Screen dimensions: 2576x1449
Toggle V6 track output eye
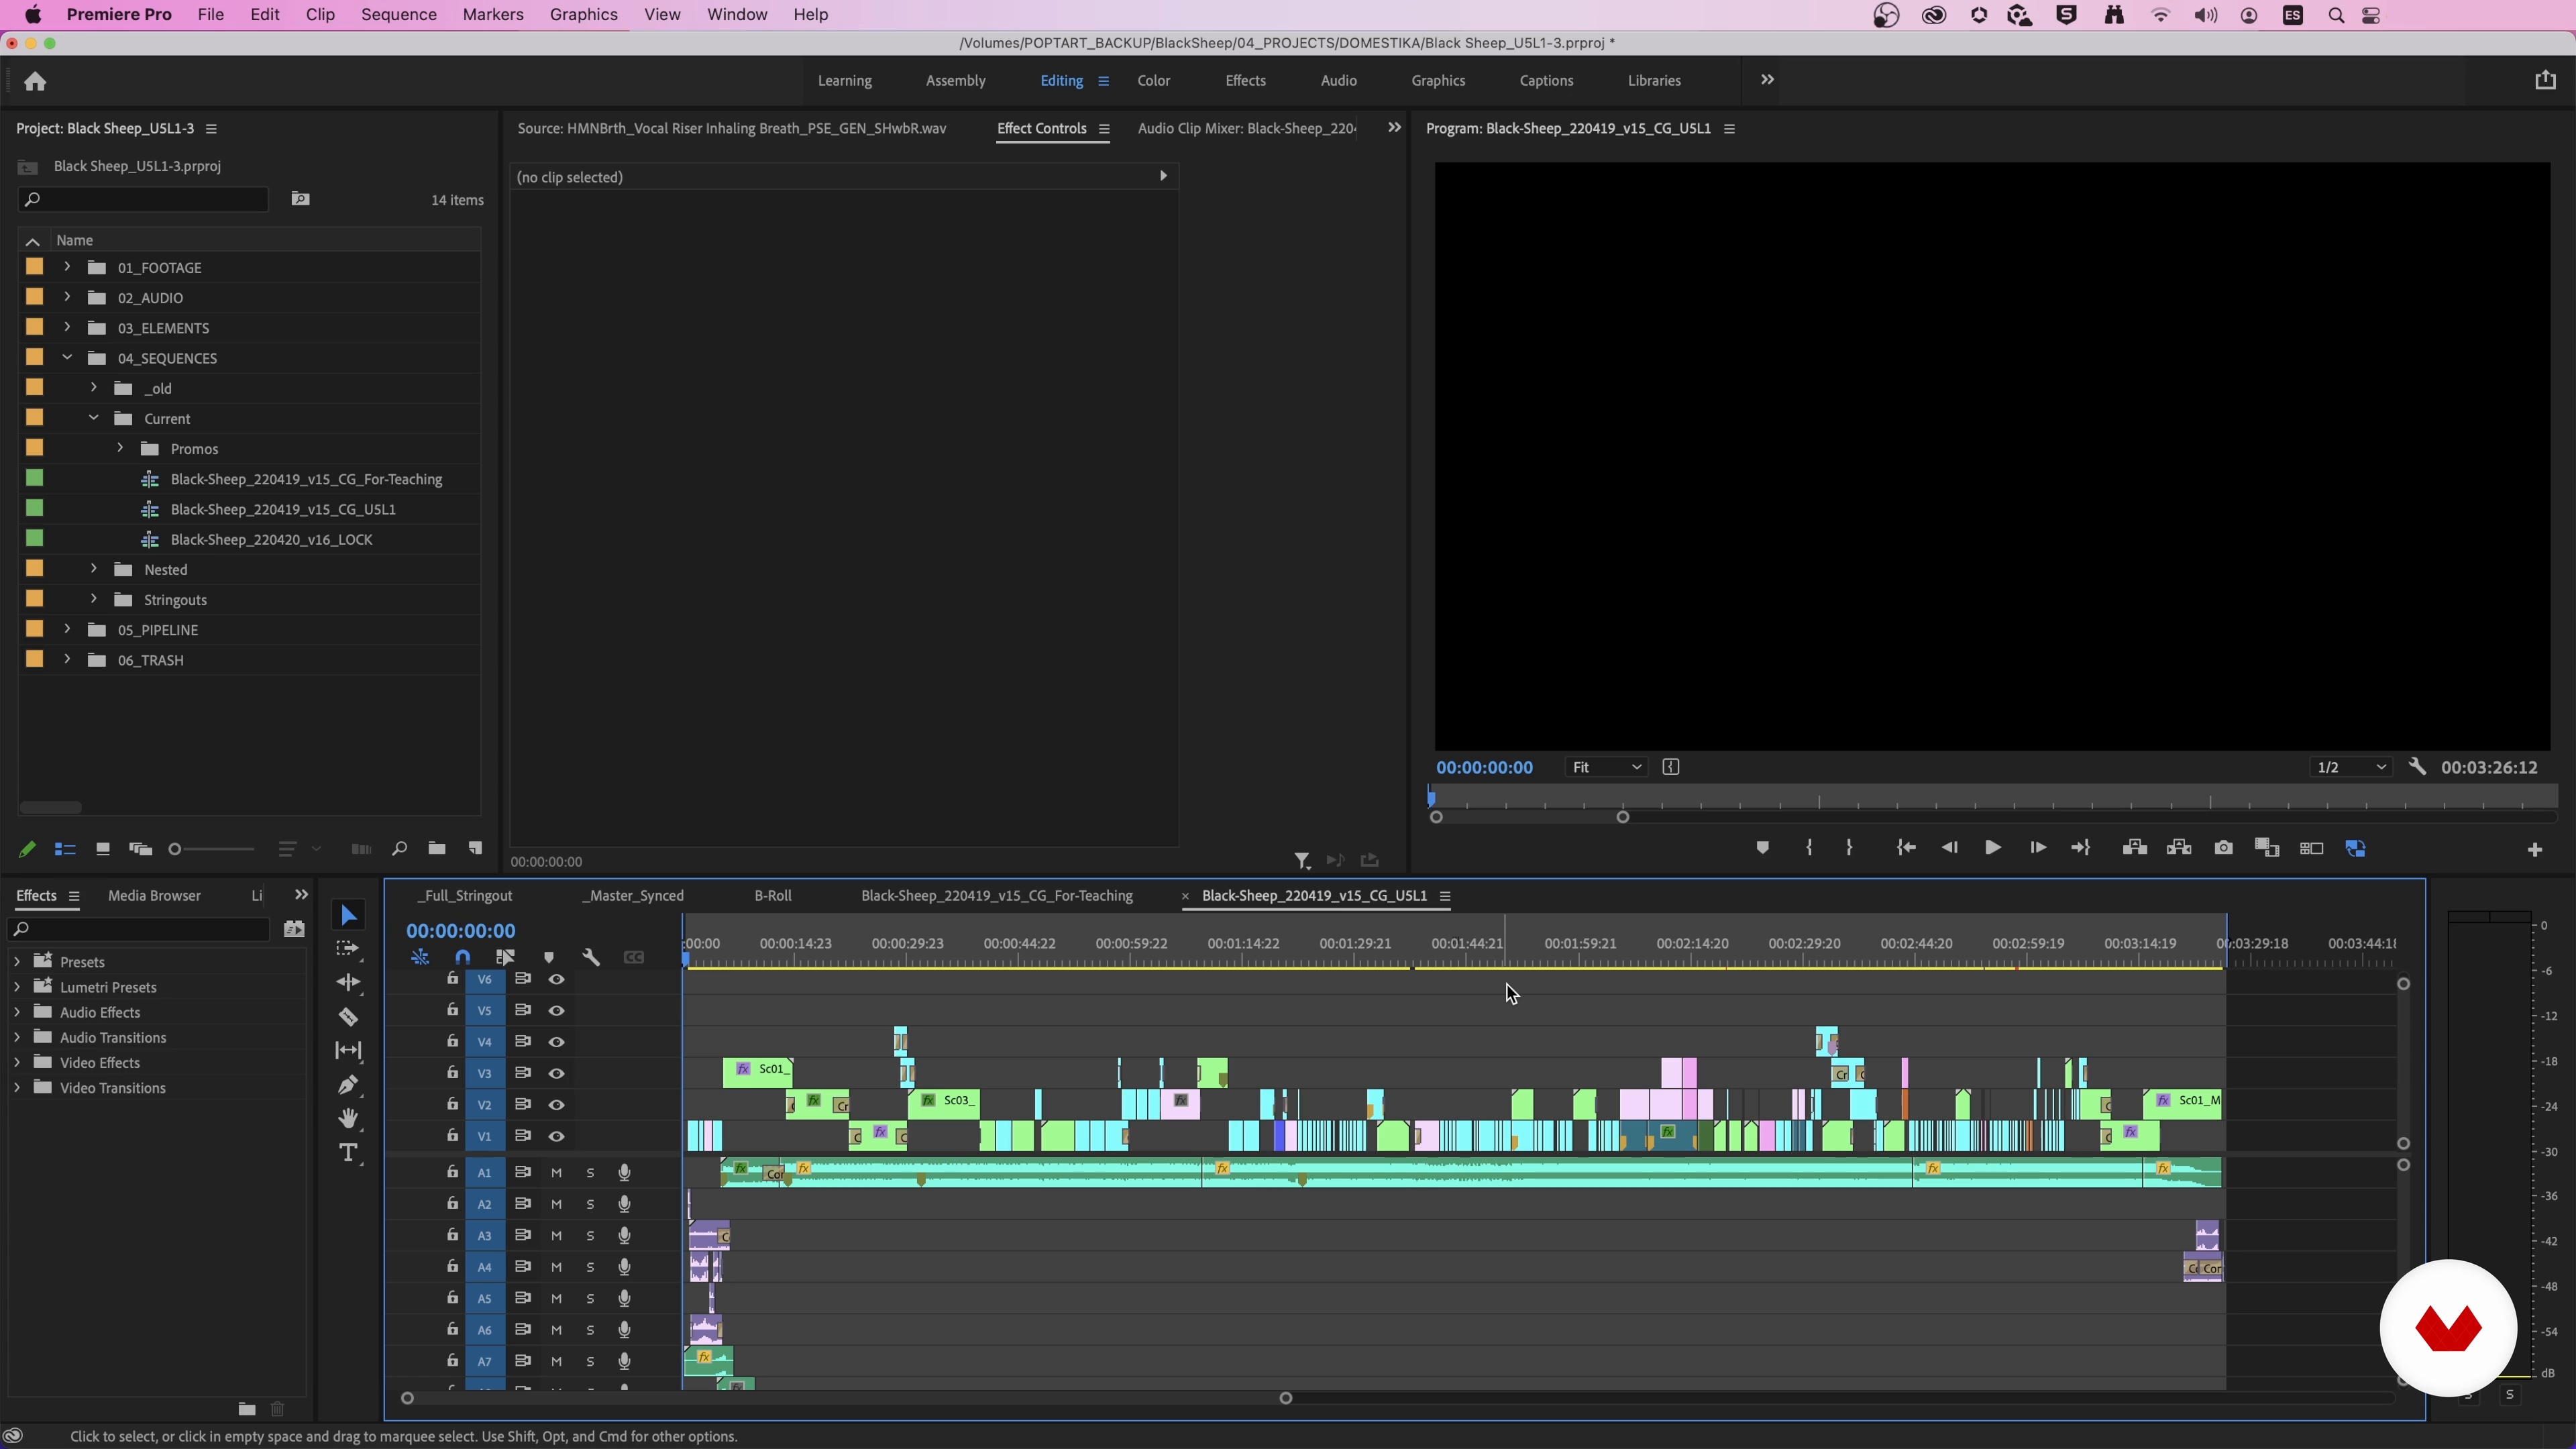[x=557, y=979]
